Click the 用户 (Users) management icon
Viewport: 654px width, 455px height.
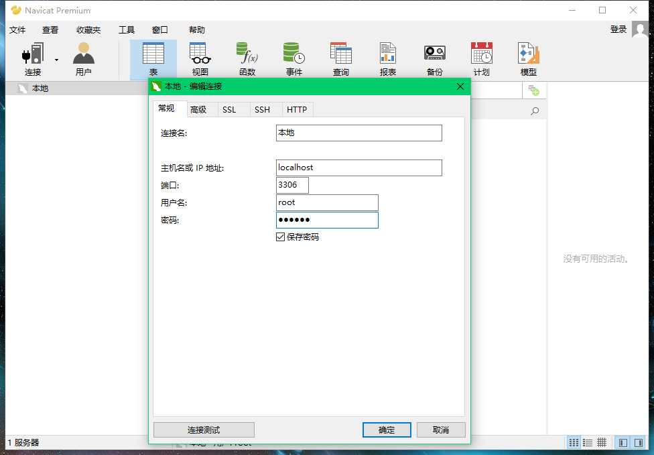(82, 58)
